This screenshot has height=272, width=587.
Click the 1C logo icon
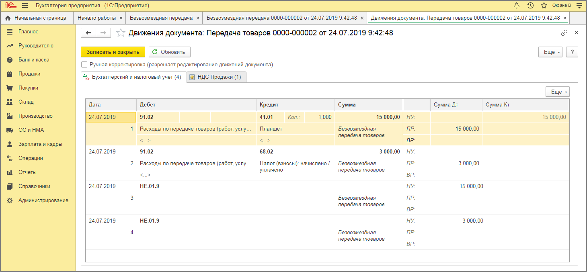click(x=10, y=6)
